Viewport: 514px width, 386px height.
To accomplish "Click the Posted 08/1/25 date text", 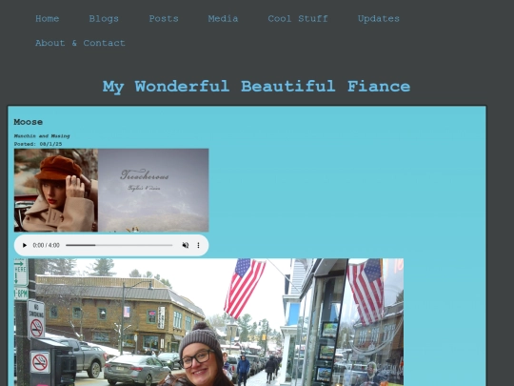I will coord(38,144).
